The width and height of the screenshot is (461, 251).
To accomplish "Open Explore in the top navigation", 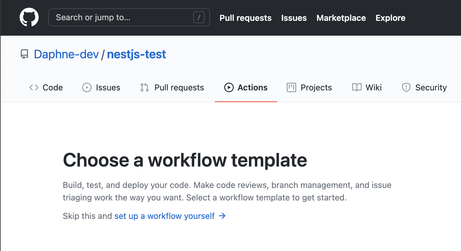I will coord(390,18).
